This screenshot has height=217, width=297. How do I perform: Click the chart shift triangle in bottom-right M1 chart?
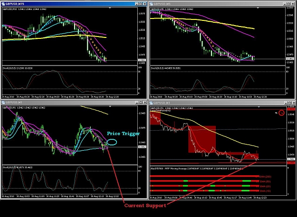[x=259, y=107]
